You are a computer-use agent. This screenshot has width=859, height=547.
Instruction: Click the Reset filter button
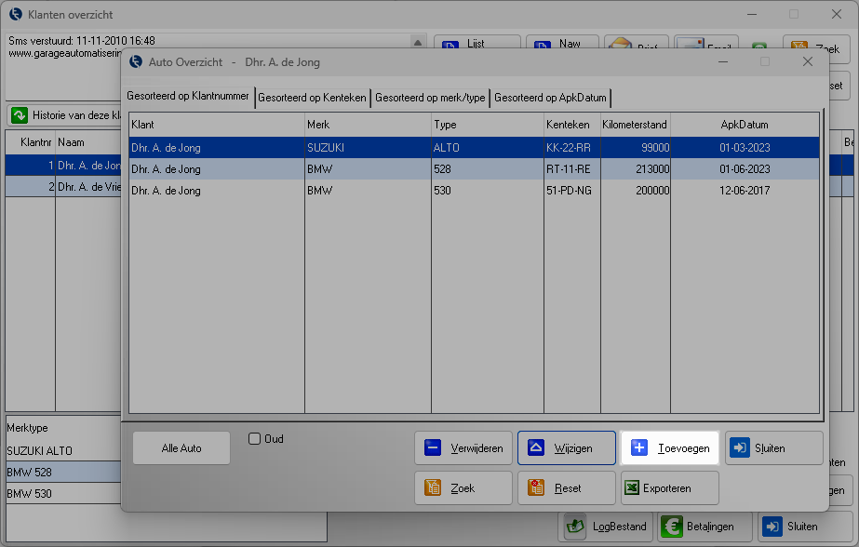566,488
